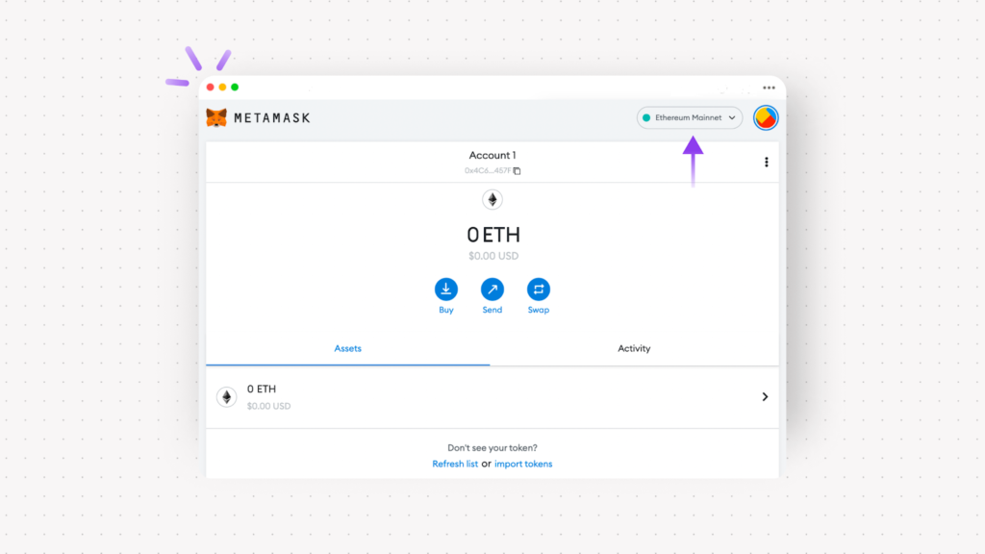Open the browser window three-dot menu

(x=769, y=88)
